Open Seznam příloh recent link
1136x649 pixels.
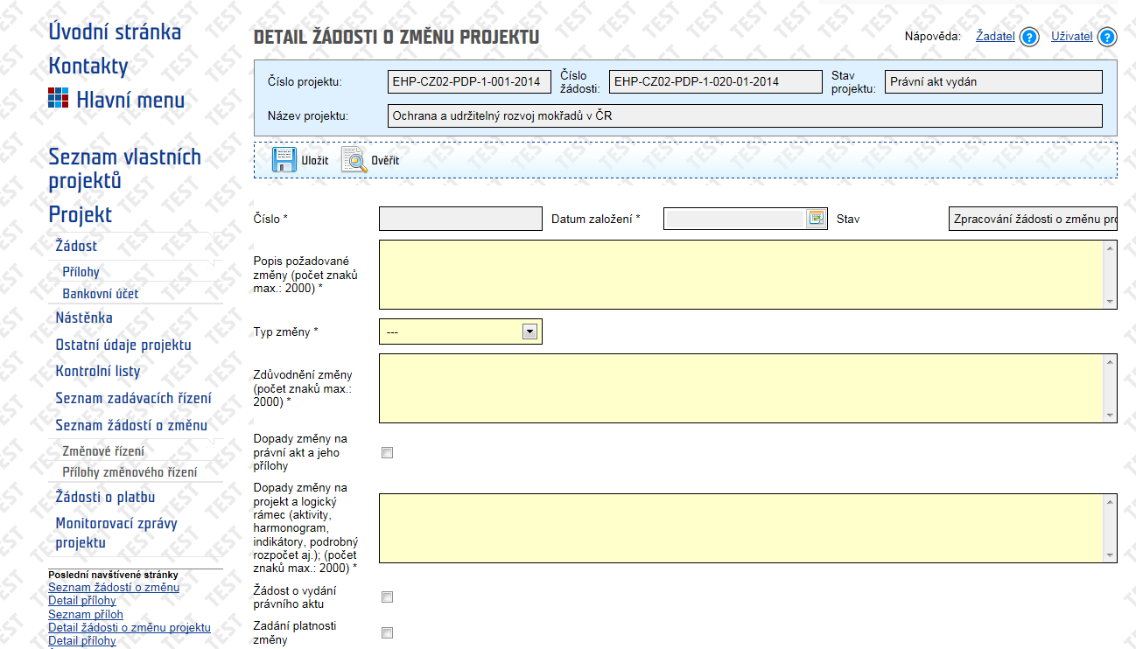86,614
